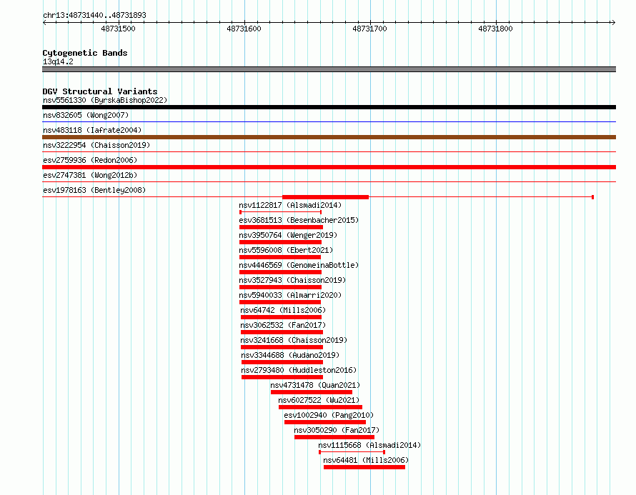636x495 pixels.
Task: Click nsv3344688 (Audano2019) label
Action: pos(290,355)
